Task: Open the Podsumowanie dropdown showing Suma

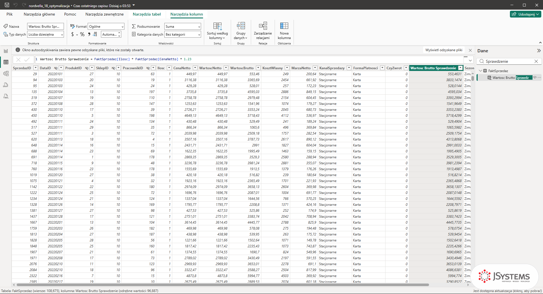Action: 183,27
